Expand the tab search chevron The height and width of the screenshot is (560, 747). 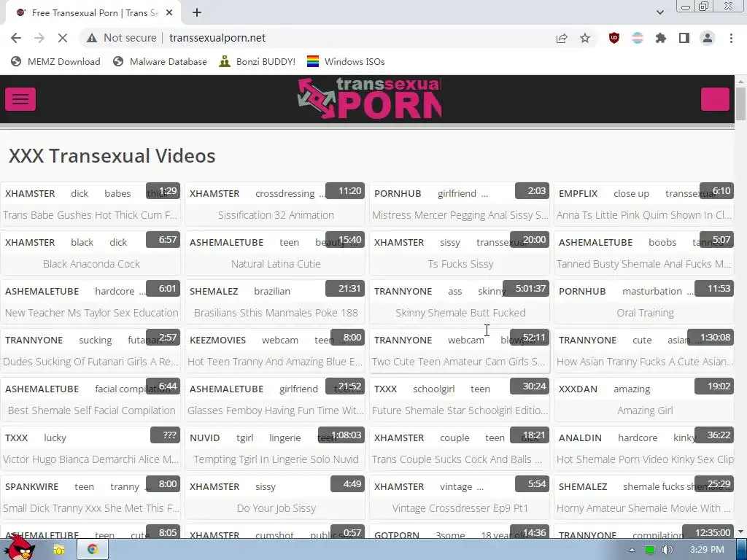659,12
